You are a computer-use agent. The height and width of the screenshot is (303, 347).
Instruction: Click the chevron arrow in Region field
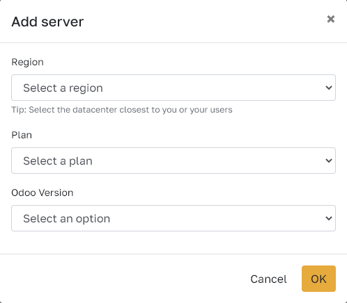329,88
